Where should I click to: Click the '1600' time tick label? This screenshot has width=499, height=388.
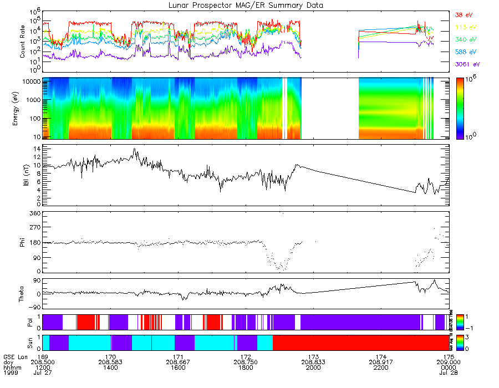click(178, 367)
